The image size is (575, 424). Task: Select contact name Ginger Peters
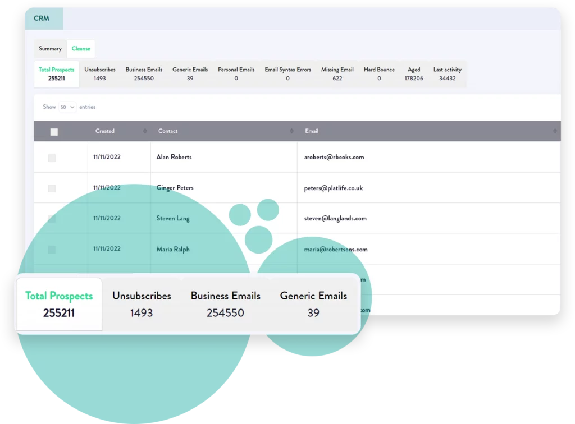[175, 188]
